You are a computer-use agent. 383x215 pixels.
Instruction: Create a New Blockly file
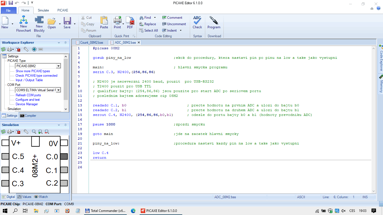pos(39,24)
